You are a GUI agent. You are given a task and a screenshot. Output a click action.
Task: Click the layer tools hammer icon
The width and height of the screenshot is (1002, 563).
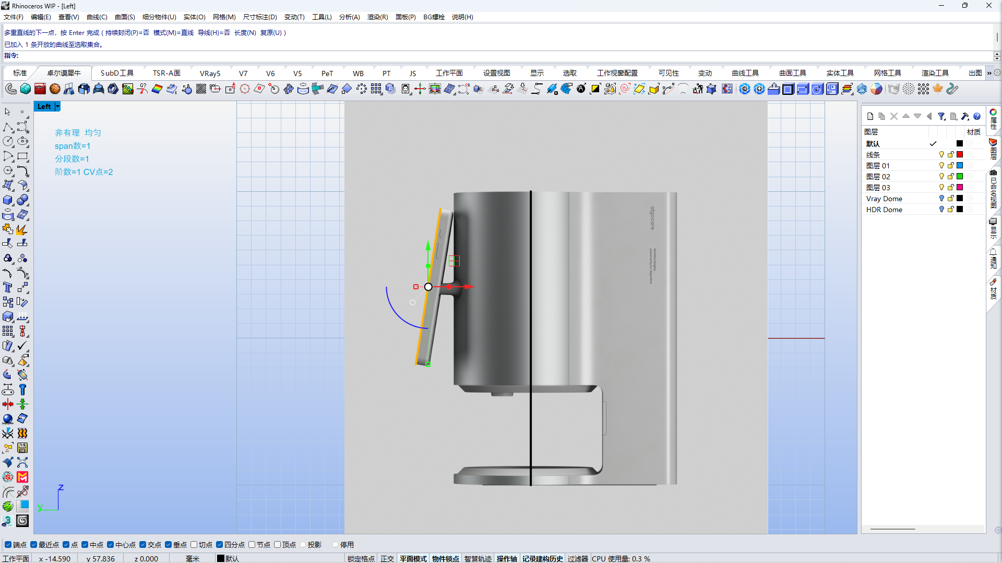pyautogui.click(x=965, y=116)
